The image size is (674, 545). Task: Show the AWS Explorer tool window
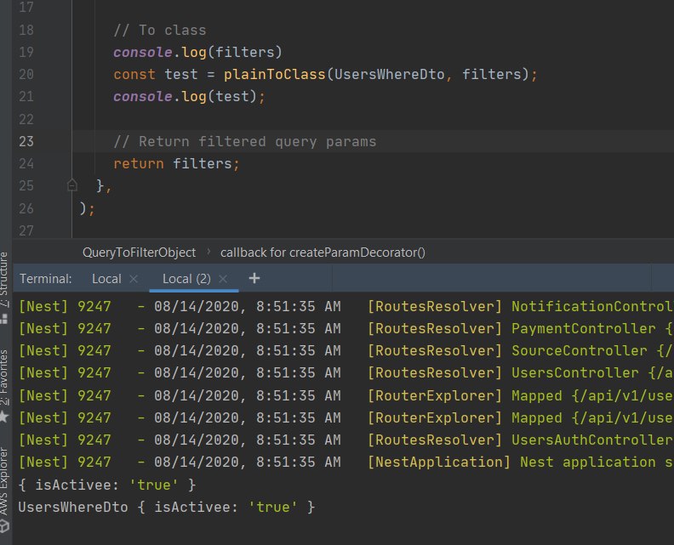coord(4,483)
